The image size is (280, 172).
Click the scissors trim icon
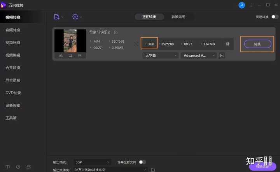point(61,56)
